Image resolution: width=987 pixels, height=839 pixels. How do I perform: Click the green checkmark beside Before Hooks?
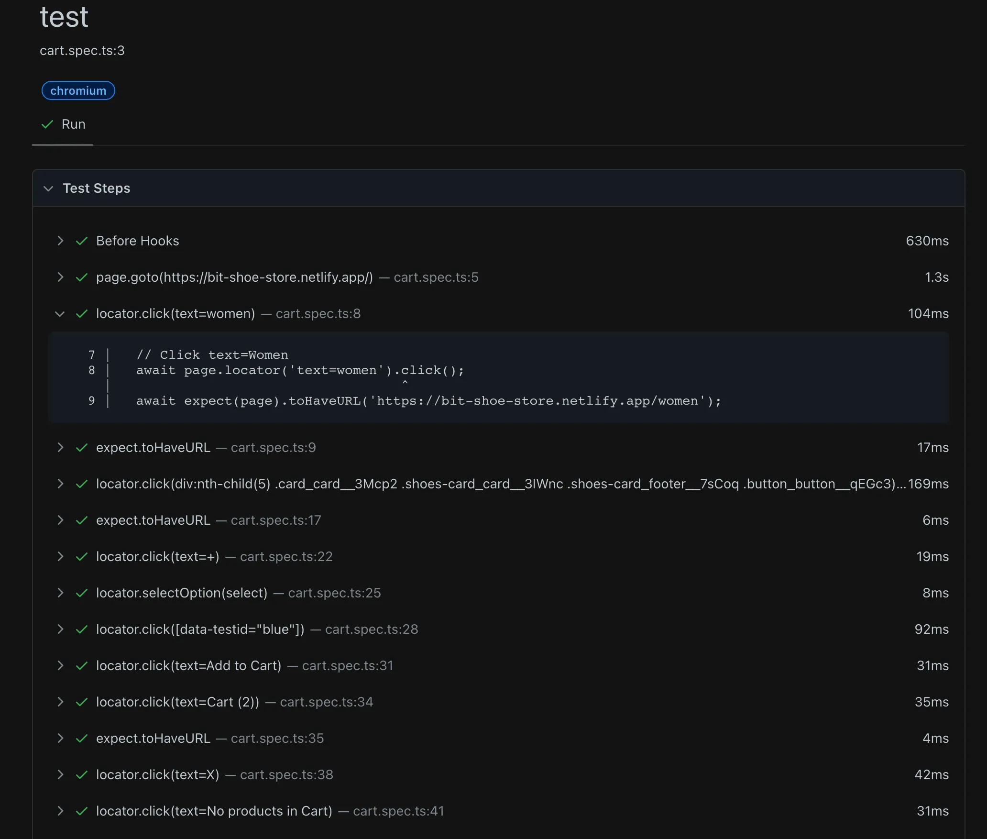[x=82, y=241]
